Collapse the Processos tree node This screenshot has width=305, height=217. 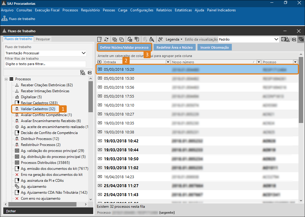[6, 79]
